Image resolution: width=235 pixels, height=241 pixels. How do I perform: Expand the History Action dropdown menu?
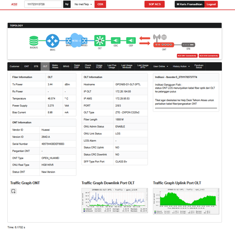tap(181, 67)
